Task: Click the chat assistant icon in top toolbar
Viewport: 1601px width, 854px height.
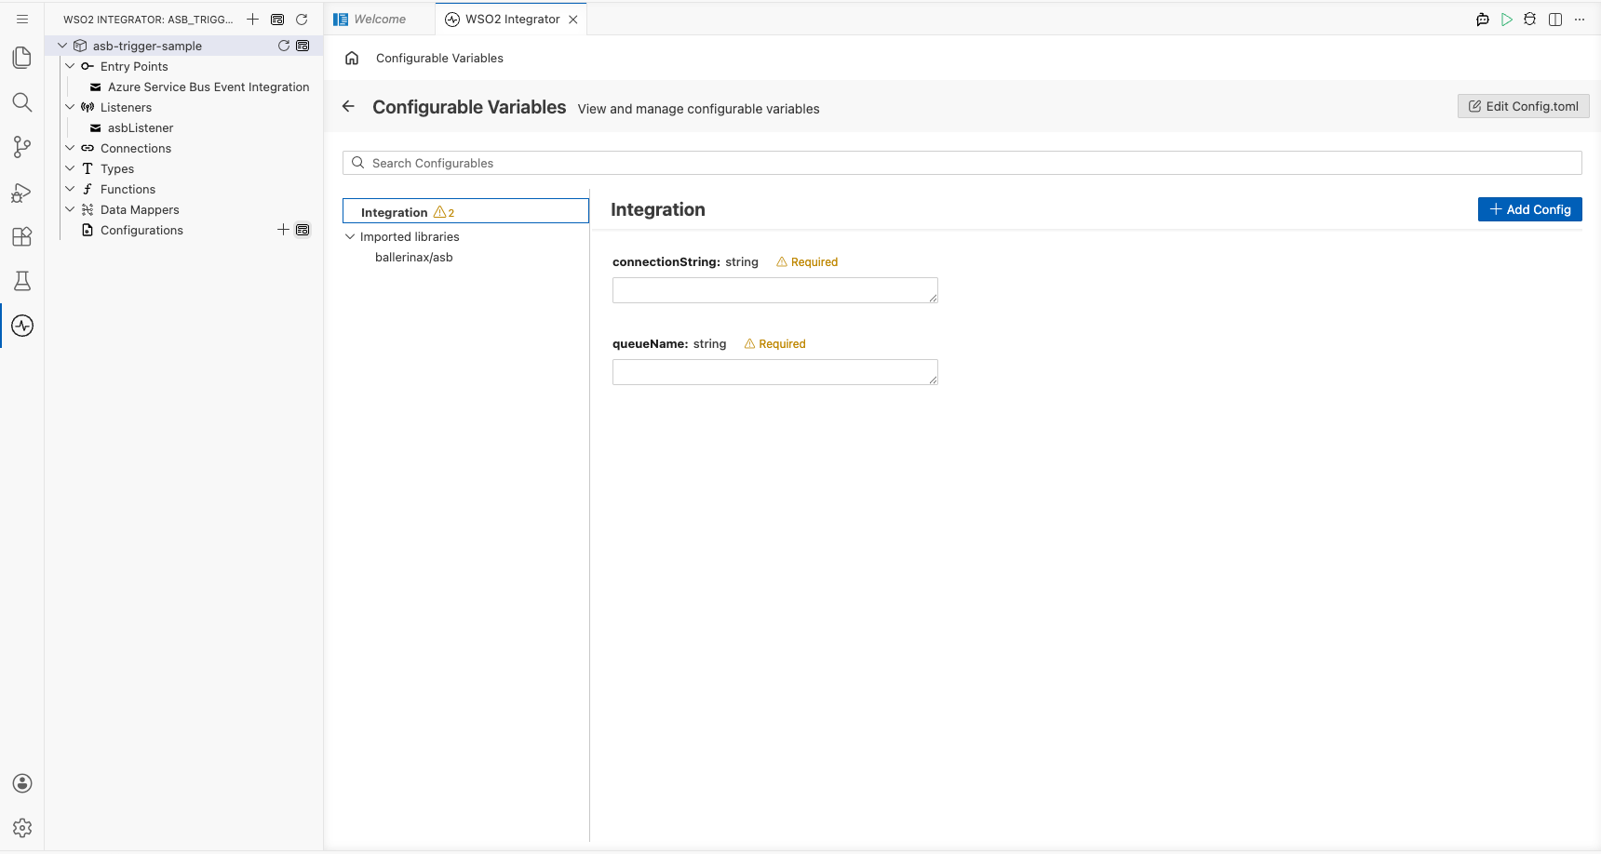Action: coord(1483,19)
